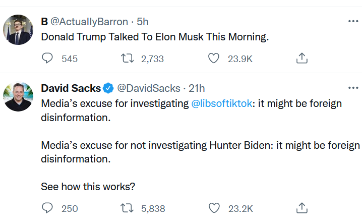Click the @ActuallyBarron handle
This screenshot has width=362, height=224.
pos(89,22)
